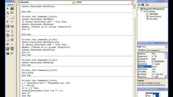The width and height of the screenshot is (173, 97).
Task: Click the Private Sub Command3_Click() line
Action: pyautogui.click(x=40, y=40)
